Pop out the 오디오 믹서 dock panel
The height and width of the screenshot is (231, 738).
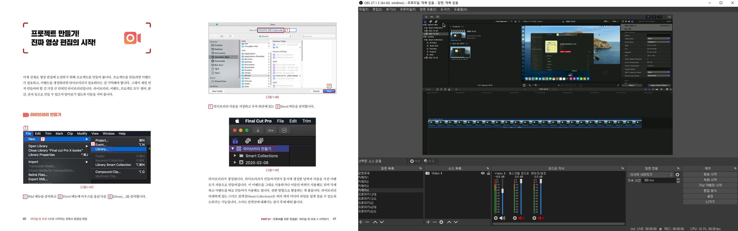[x=623, y=169]
